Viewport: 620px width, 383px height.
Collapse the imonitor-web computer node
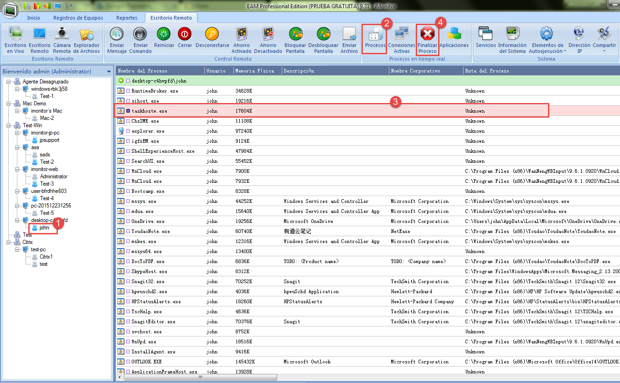(17, 169)
